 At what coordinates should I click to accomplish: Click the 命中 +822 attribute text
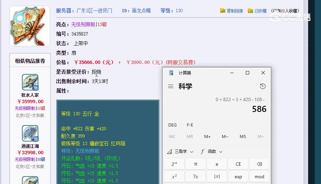[x=72, y=129]
